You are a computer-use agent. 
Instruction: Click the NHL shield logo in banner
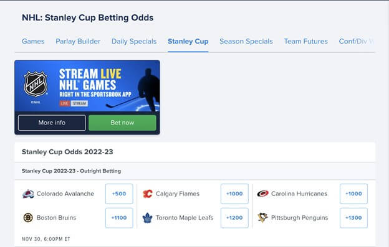click(36, 84)
